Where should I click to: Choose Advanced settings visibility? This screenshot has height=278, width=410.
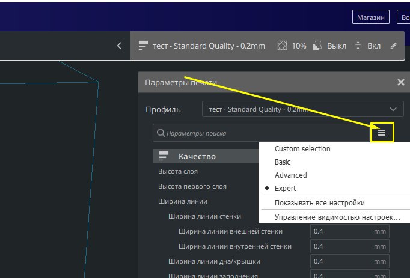click(291, 175)
